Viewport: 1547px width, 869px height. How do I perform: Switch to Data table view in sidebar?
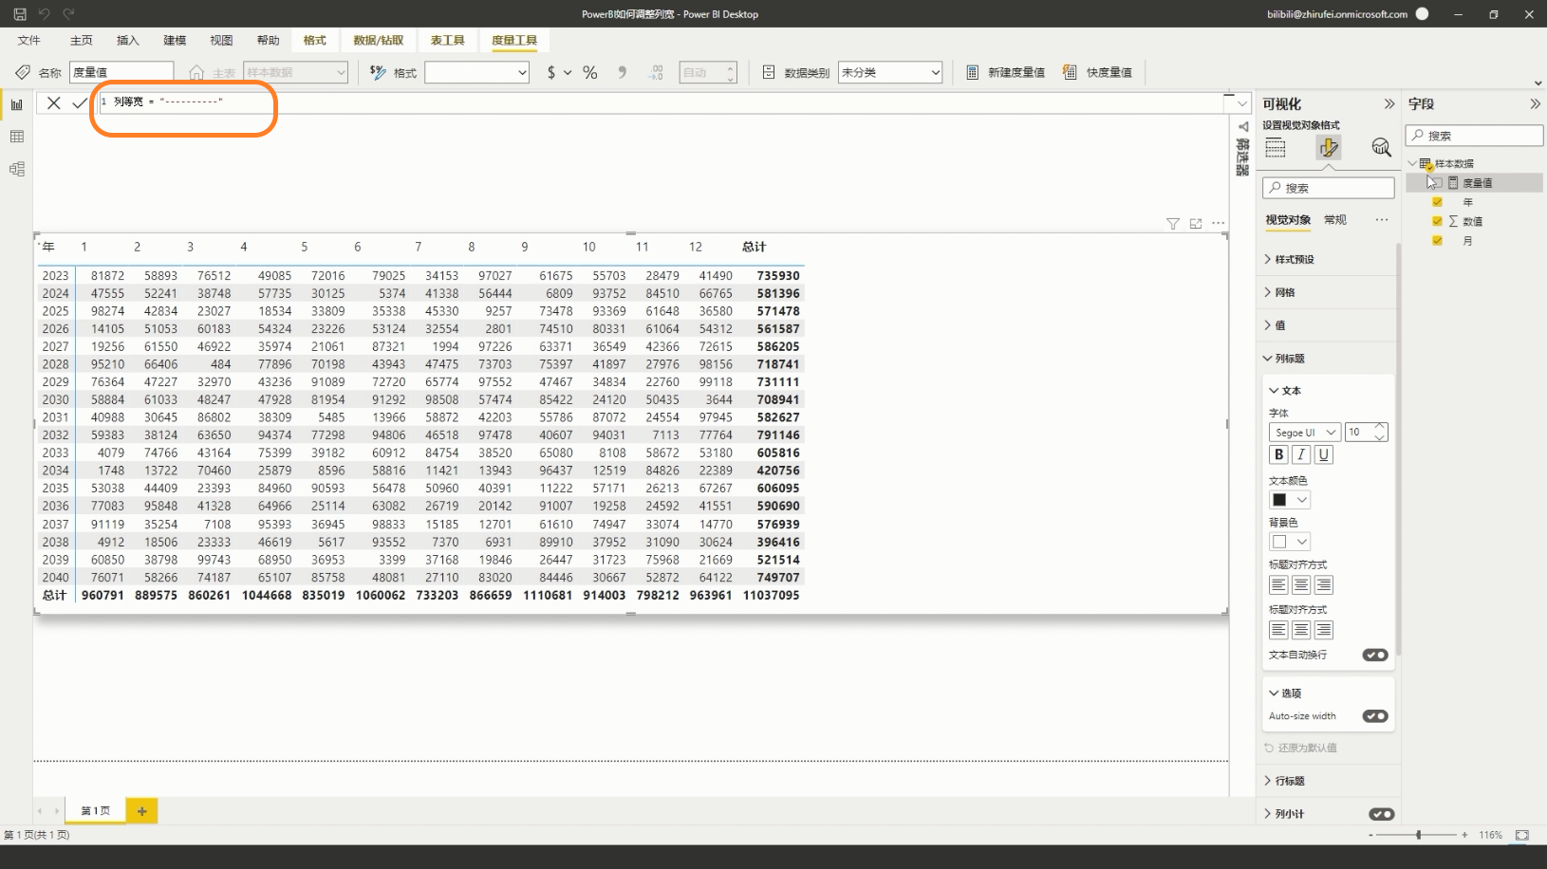(16, 137)
